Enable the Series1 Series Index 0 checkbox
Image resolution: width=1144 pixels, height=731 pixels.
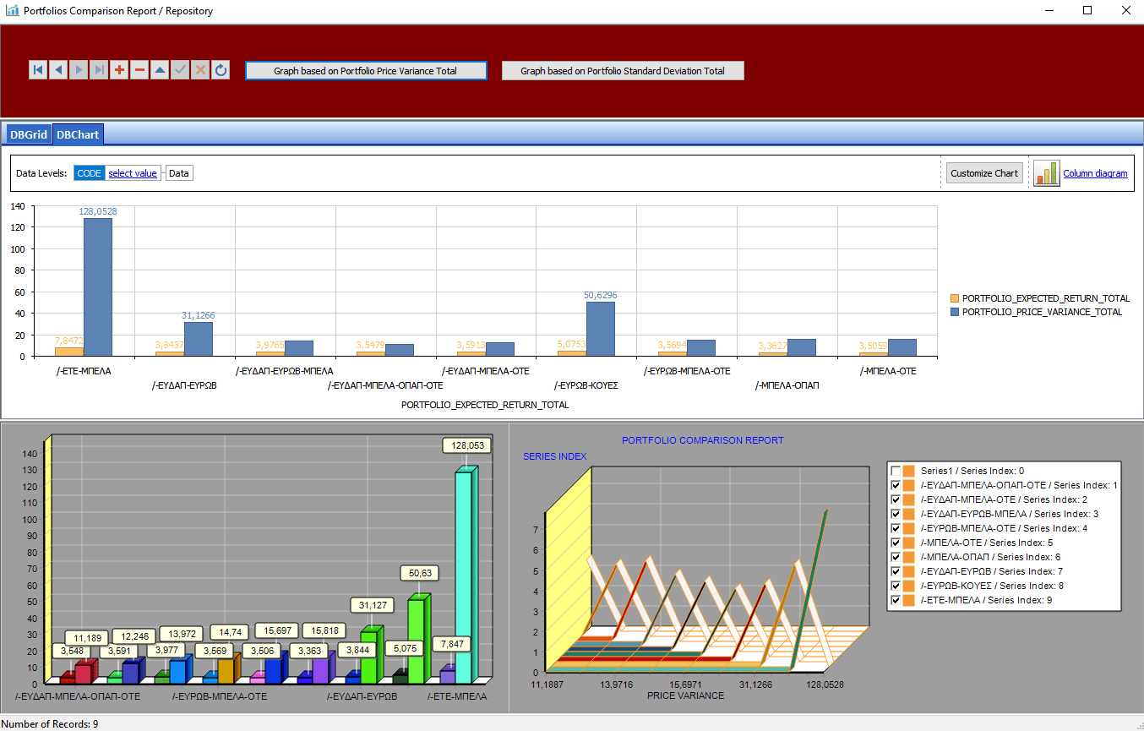896,471
